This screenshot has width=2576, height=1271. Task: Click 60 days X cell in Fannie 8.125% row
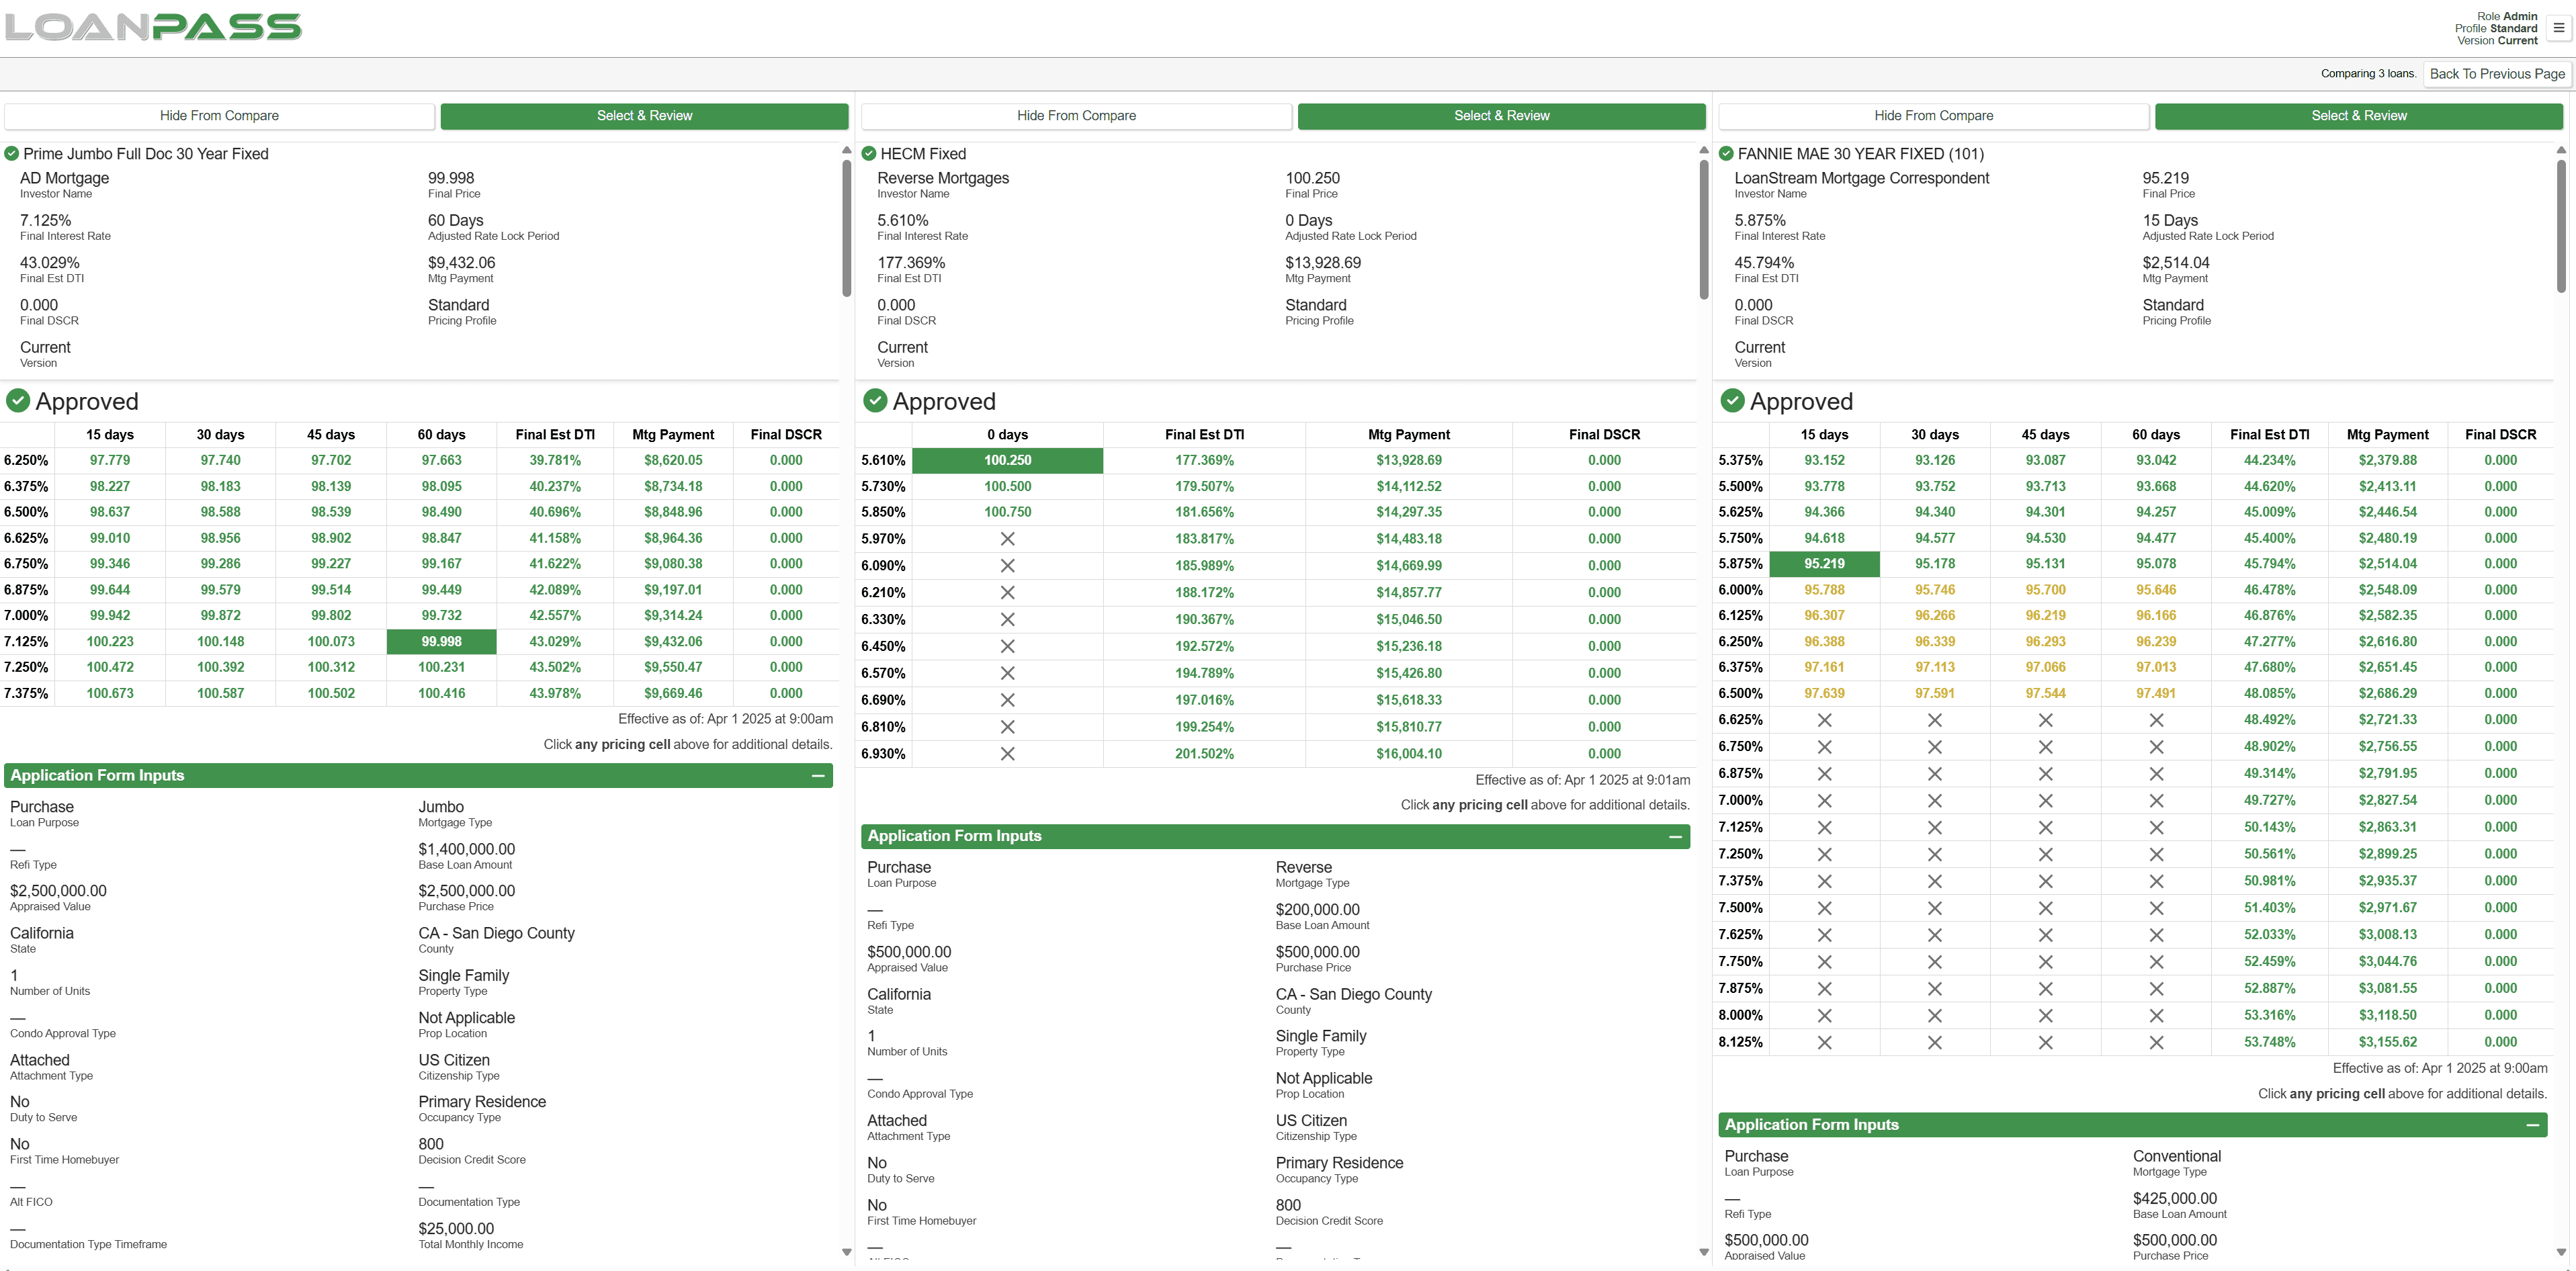2156,1042
